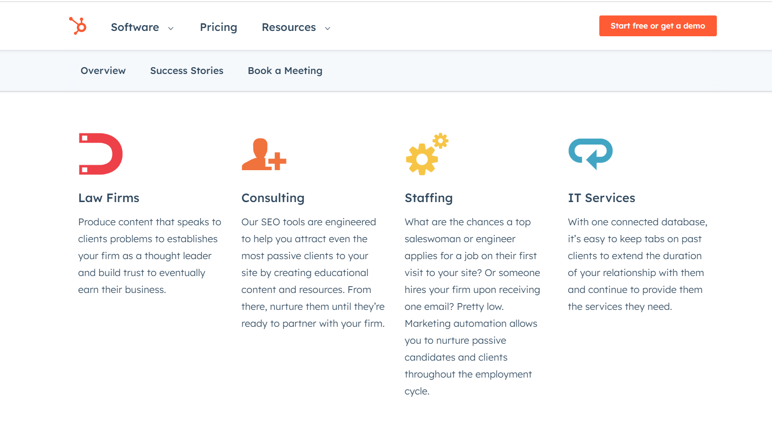Click the Consulting heading
The width and height of the screenshot is (772, 423).
click(x=273, y=198)
